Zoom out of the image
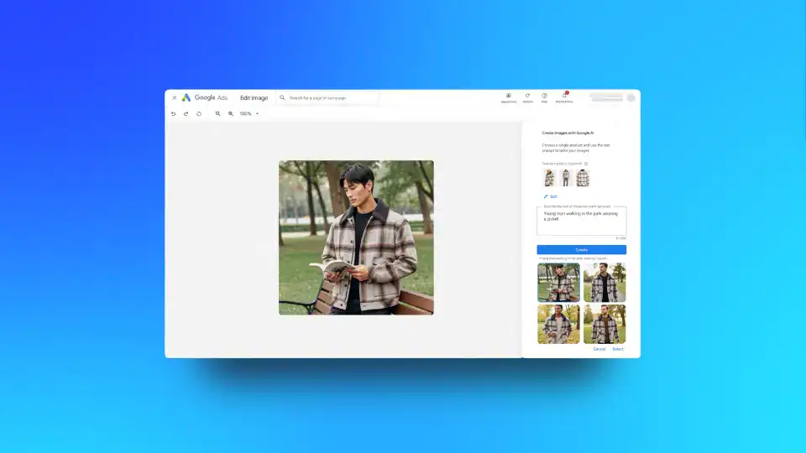 coord(218,113)
